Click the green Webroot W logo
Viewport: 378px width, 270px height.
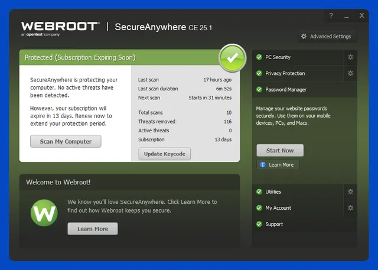tap(44, 213)
